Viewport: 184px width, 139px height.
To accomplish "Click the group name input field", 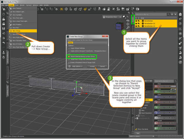I will (x=87, y=43).
